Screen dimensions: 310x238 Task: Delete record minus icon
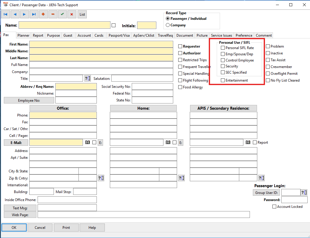tap(53, 14)
